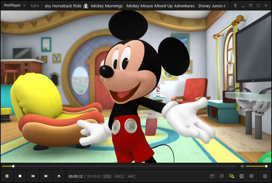Click the current time 00:00:12 display
272x183 pixels.
(x=76, y=176)
